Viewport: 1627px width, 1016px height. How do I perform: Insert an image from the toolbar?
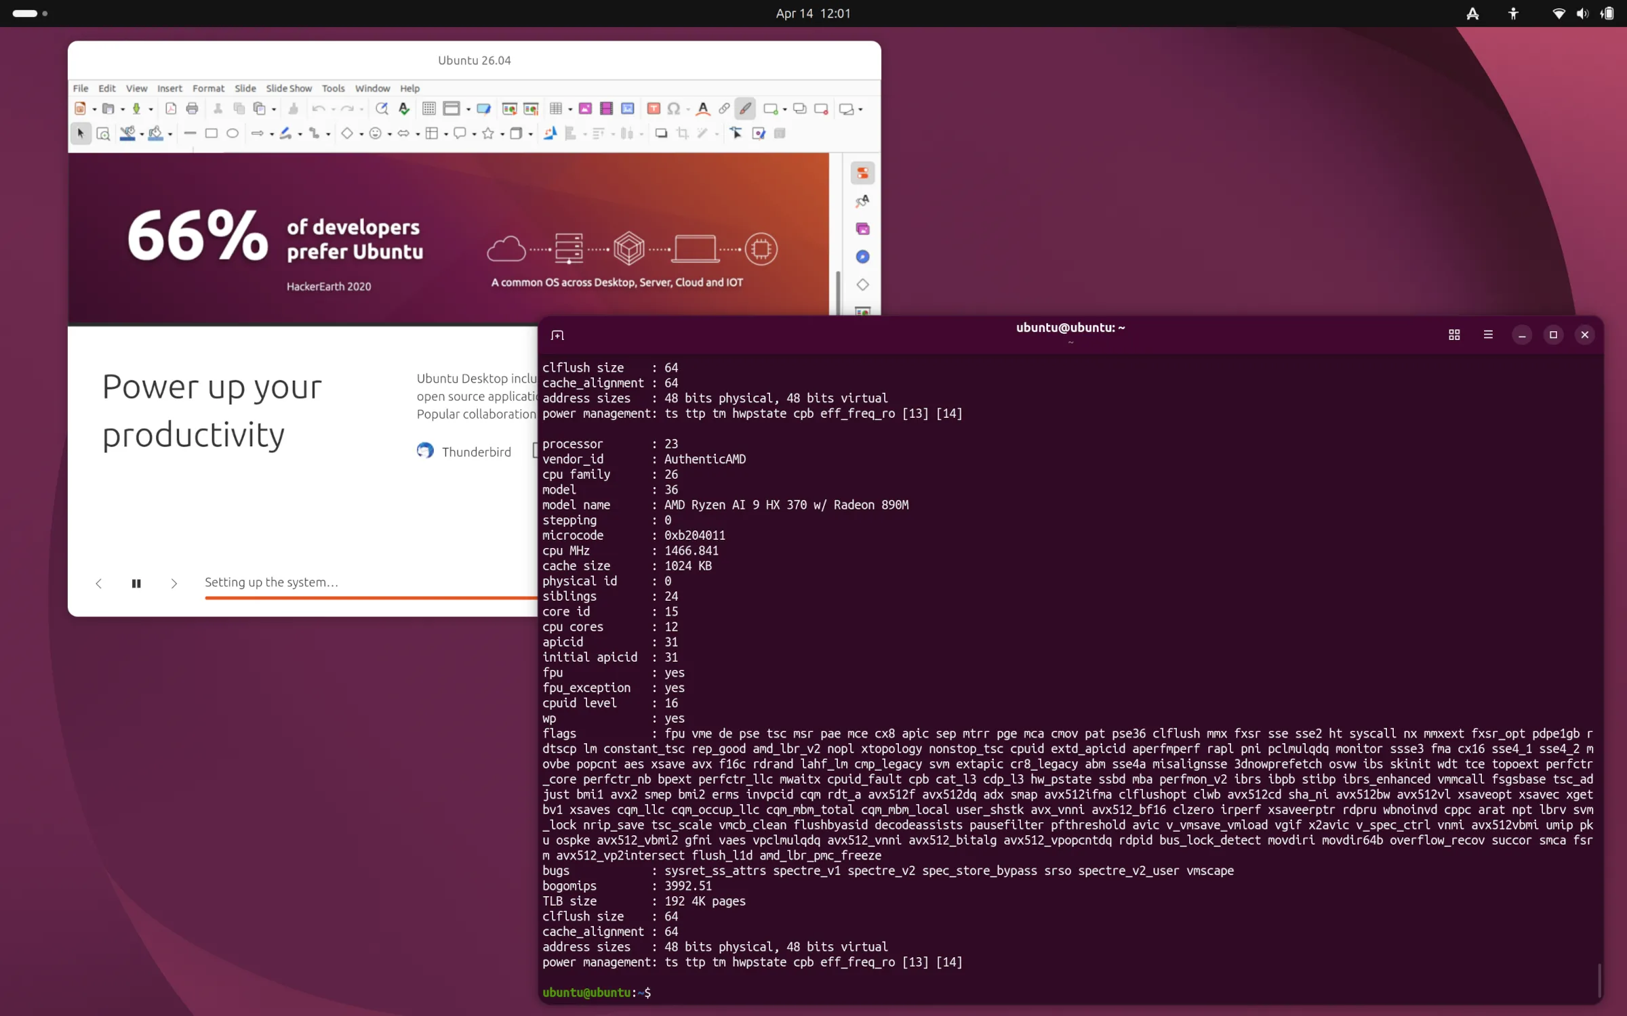584,108
